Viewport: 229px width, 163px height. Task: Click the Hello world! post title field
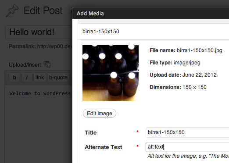pyautogui.click(x=39, y=32)
